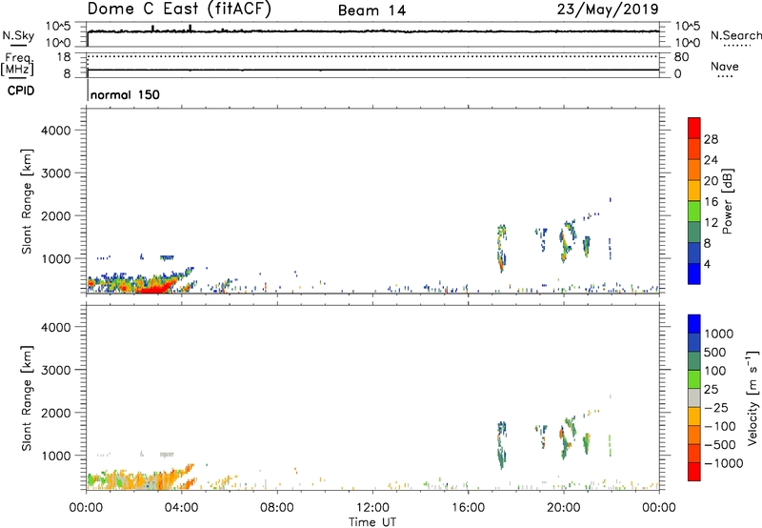This screenshot has height=528, width=762.
Task: Click the '80' Nave axis tick
Action: [x=681, y=57]
